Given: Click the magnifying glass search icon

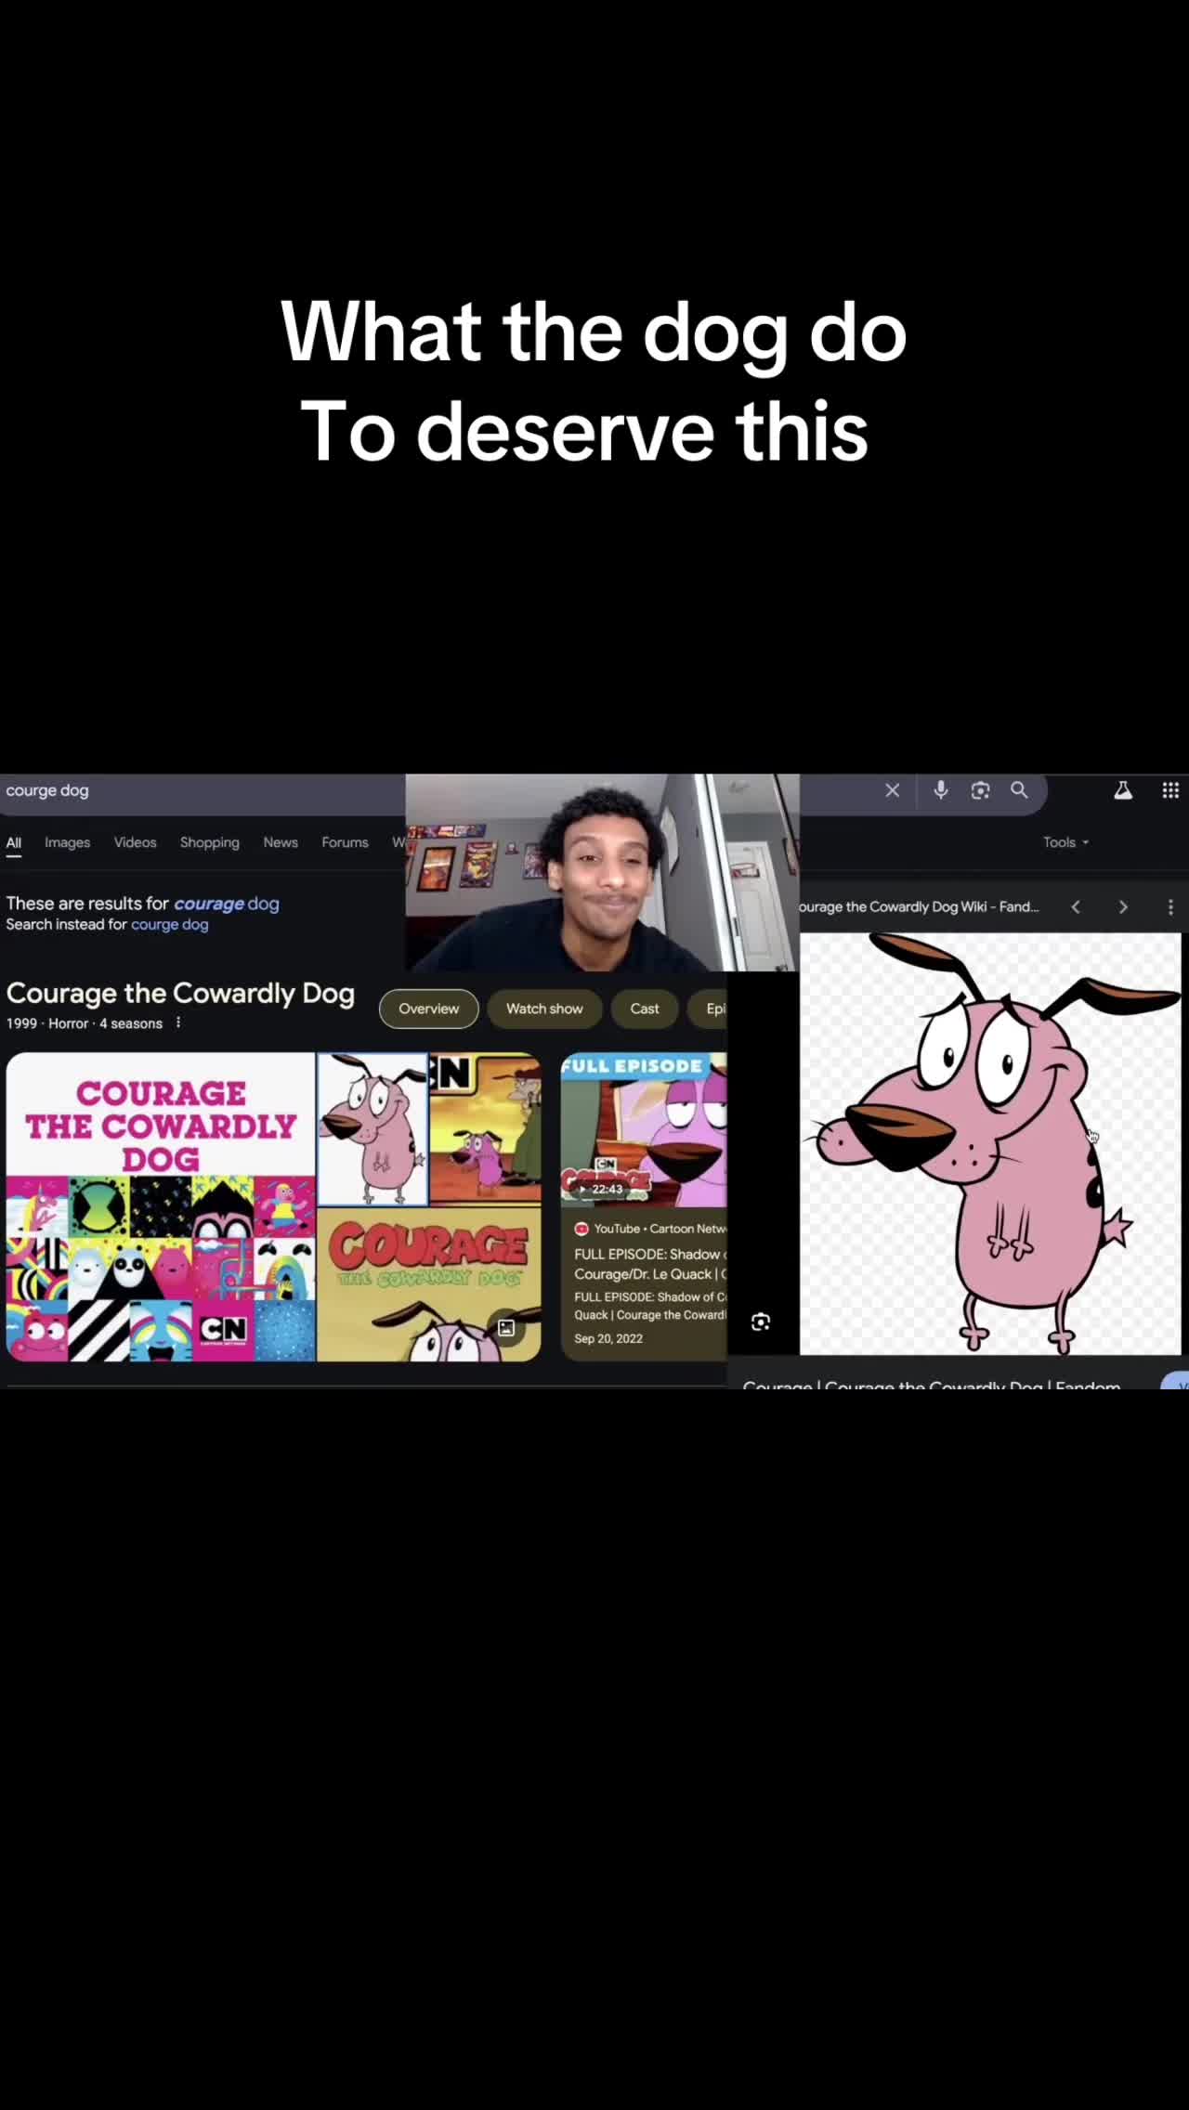Looking at the screenshot, I should pyautogui.click(x=1019, y=790).
